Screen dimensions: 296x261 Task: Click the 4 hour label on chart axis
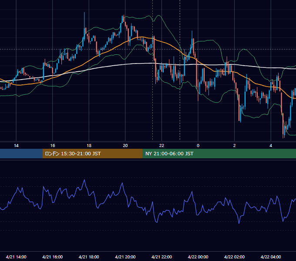[271, 146]
